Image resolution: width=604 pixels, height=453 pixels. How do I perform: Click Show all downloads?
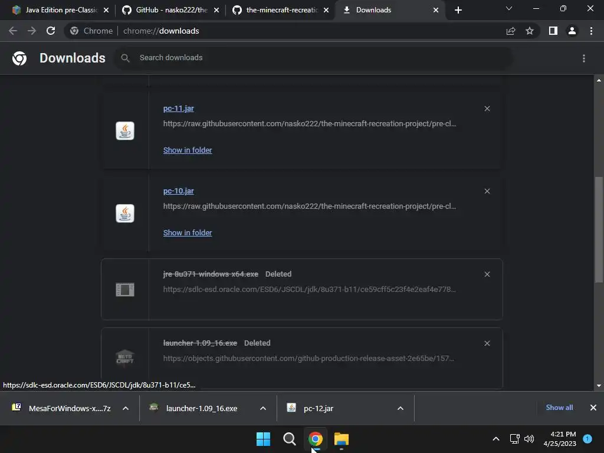(x=559, y=408)
